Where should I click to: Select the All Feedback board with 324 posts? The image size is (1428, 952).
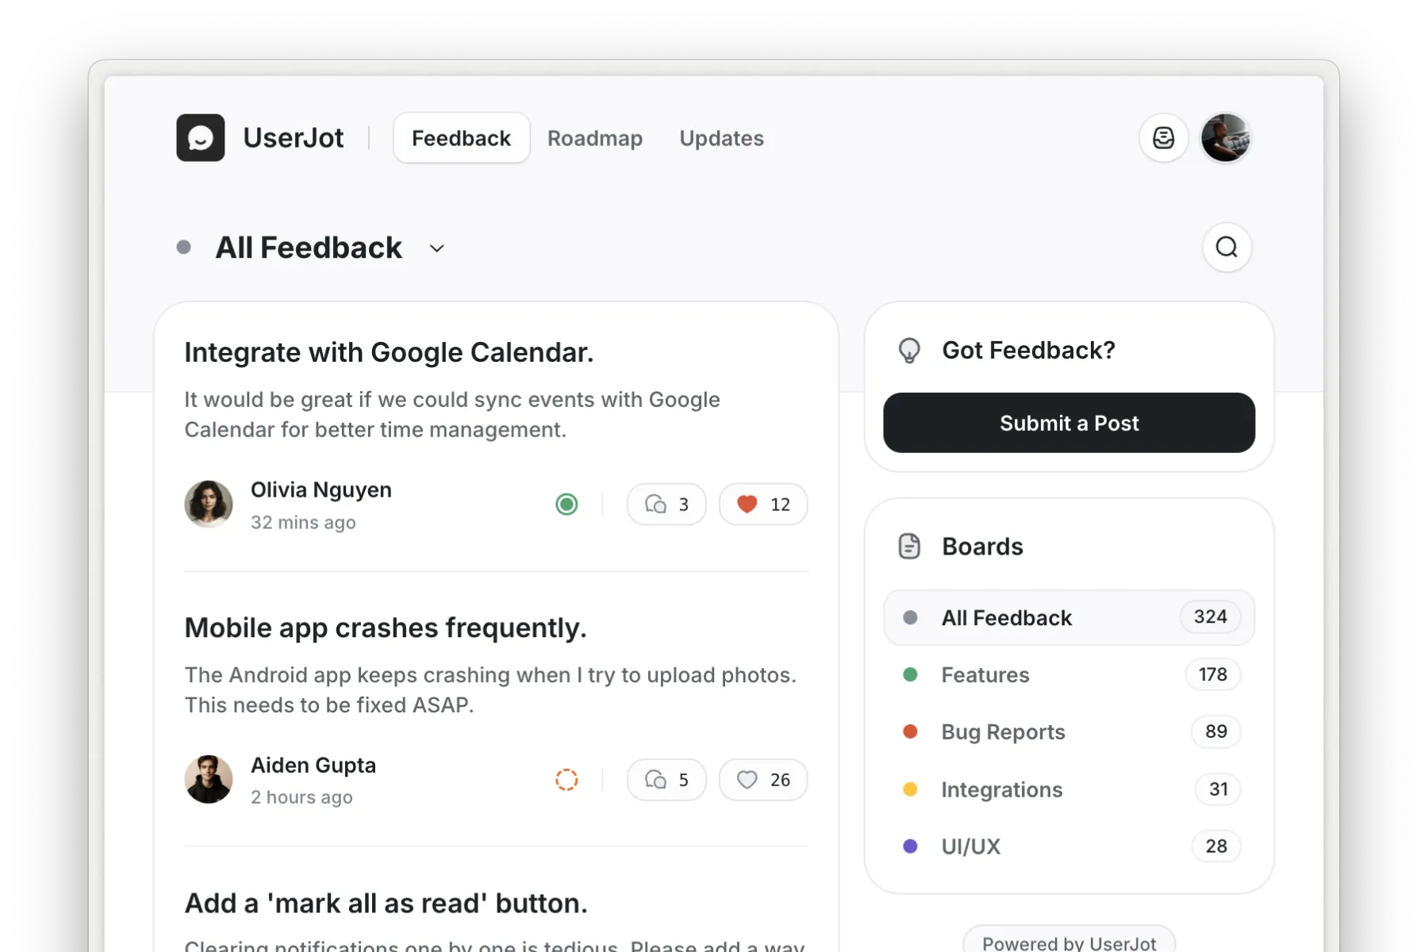pos(1069,617)
